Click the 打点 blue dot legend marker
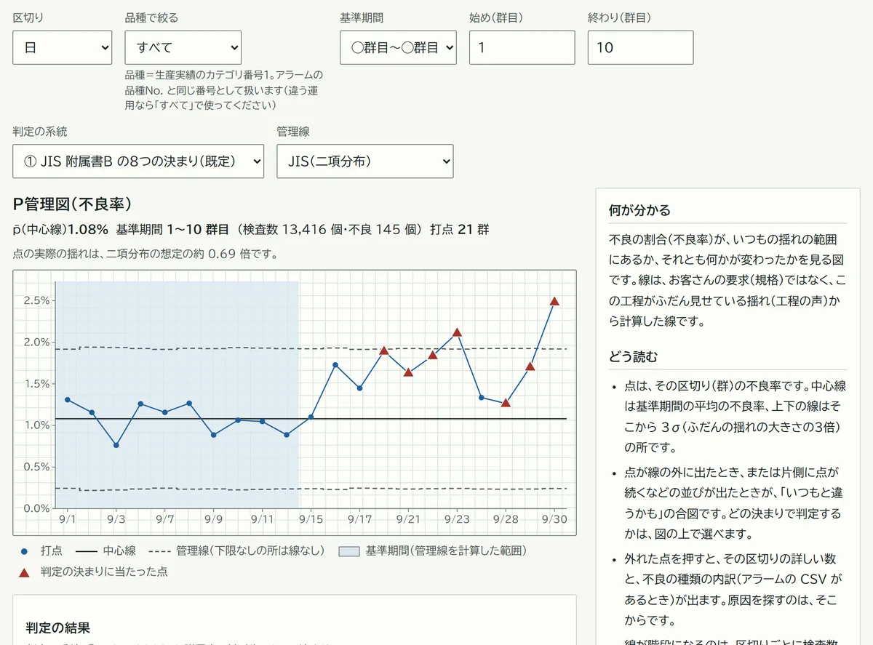Viewport: 873px width, 645px height. click(24, 551)
